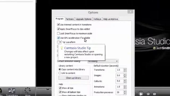Enable Lock SmartFocus to maximum scale
The image size is (170, 96).
tap(58, 33)
